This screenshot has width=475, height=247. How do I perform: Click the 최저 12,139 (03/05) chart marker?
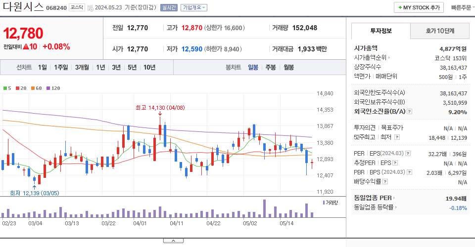pos(34,193)
